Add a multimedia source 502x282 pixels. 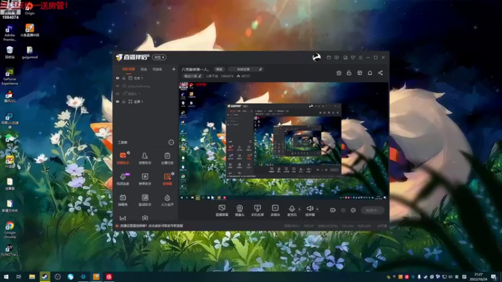point(275,211)
